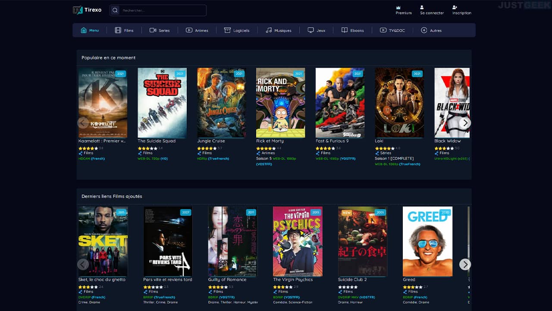The image size is (552, 311).
Task: Open the Suicide Club 2 poster
Action: (363, 241)
